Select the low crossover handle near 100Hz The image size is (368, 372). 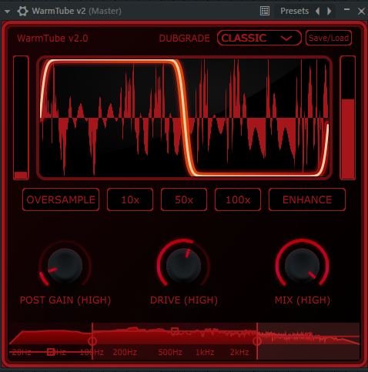point(92,341)
